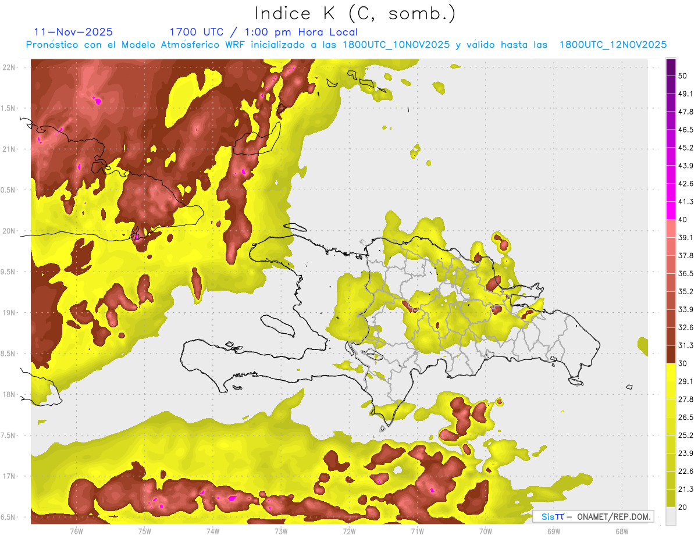Click the legend value '33.9'
This screenshot has height=539, width=698.
click(x=686, y=309)
